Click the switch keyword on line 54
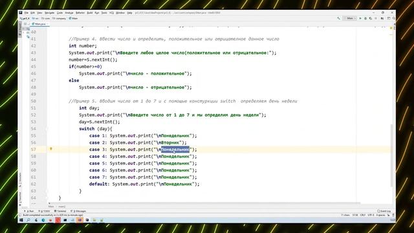Screen dimensions: 414x233 coord(87,129)
